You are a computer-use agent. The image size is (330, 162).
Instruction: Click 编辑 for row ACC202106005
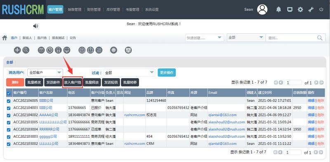click(311, 100)
